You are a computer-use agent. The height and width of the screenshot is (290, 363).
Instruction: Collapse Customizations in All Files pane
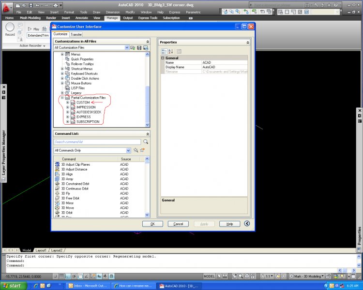click(x=148, y=42)
